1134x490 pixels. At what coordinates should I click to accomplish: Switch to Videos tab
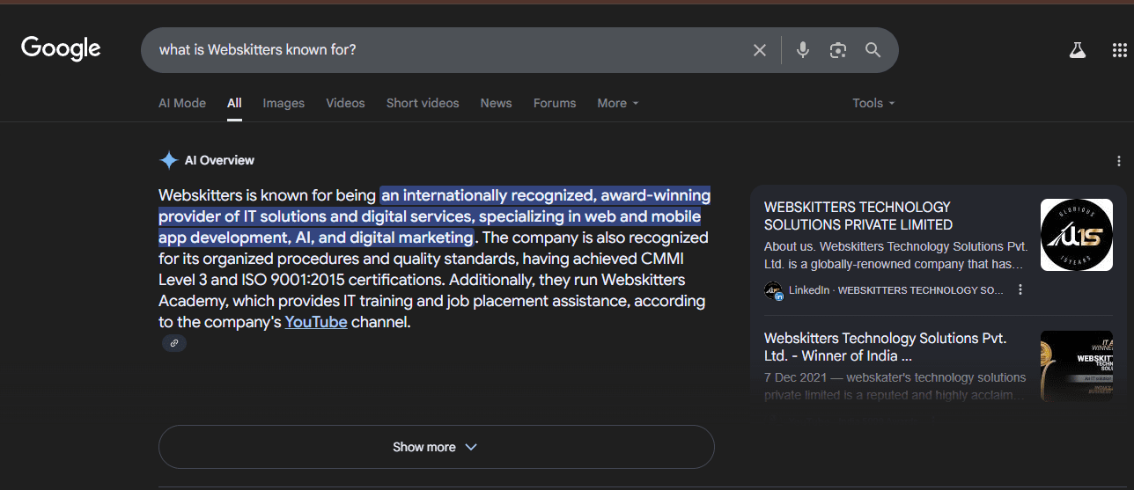tap(345, 103)
